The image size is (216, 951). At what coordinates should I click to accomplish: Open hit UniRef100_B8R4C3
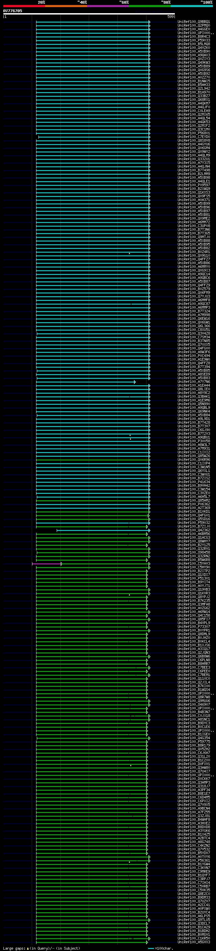coord(194,36)
